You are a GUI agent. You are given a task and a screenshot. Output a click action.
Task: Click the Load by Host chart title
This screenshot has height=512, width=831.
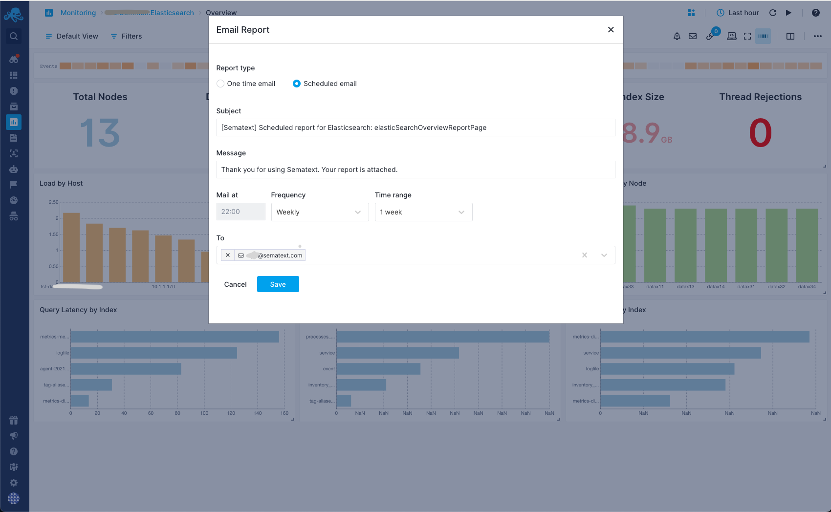click(61, 183)
